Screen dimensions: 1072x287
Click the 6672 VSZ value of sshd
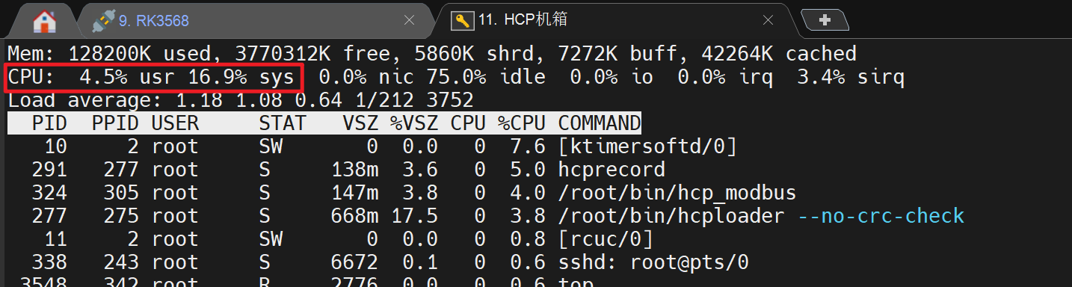354,262
